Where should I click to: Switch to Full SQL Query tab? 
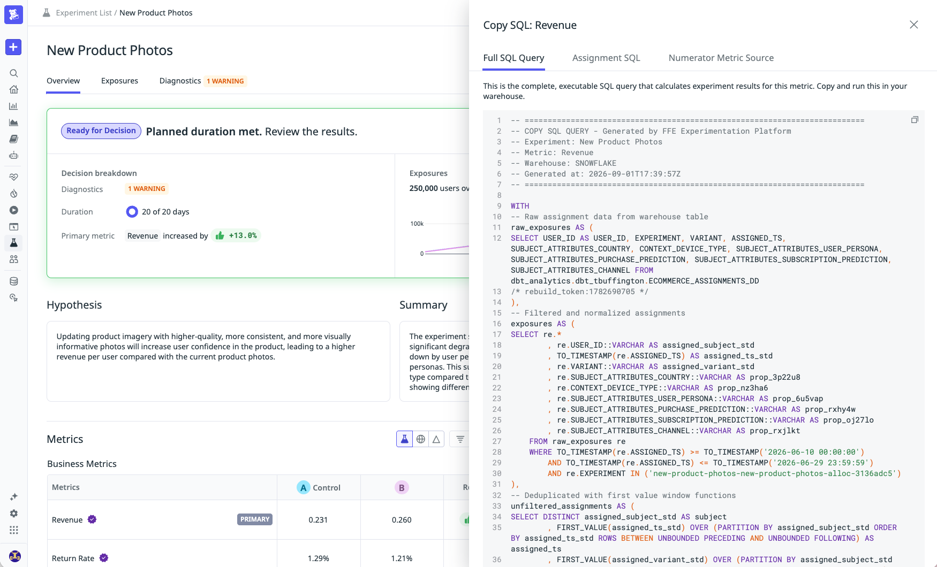point(513,58)
